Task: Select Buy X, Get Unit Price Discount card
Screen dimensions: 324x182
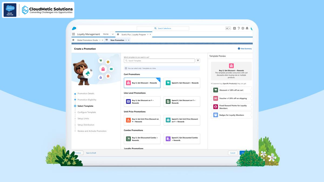Action: [x=142, y=120]
